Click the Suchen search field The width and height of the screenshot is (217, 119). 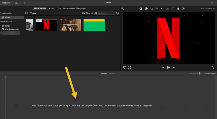[x=104, y=13]
